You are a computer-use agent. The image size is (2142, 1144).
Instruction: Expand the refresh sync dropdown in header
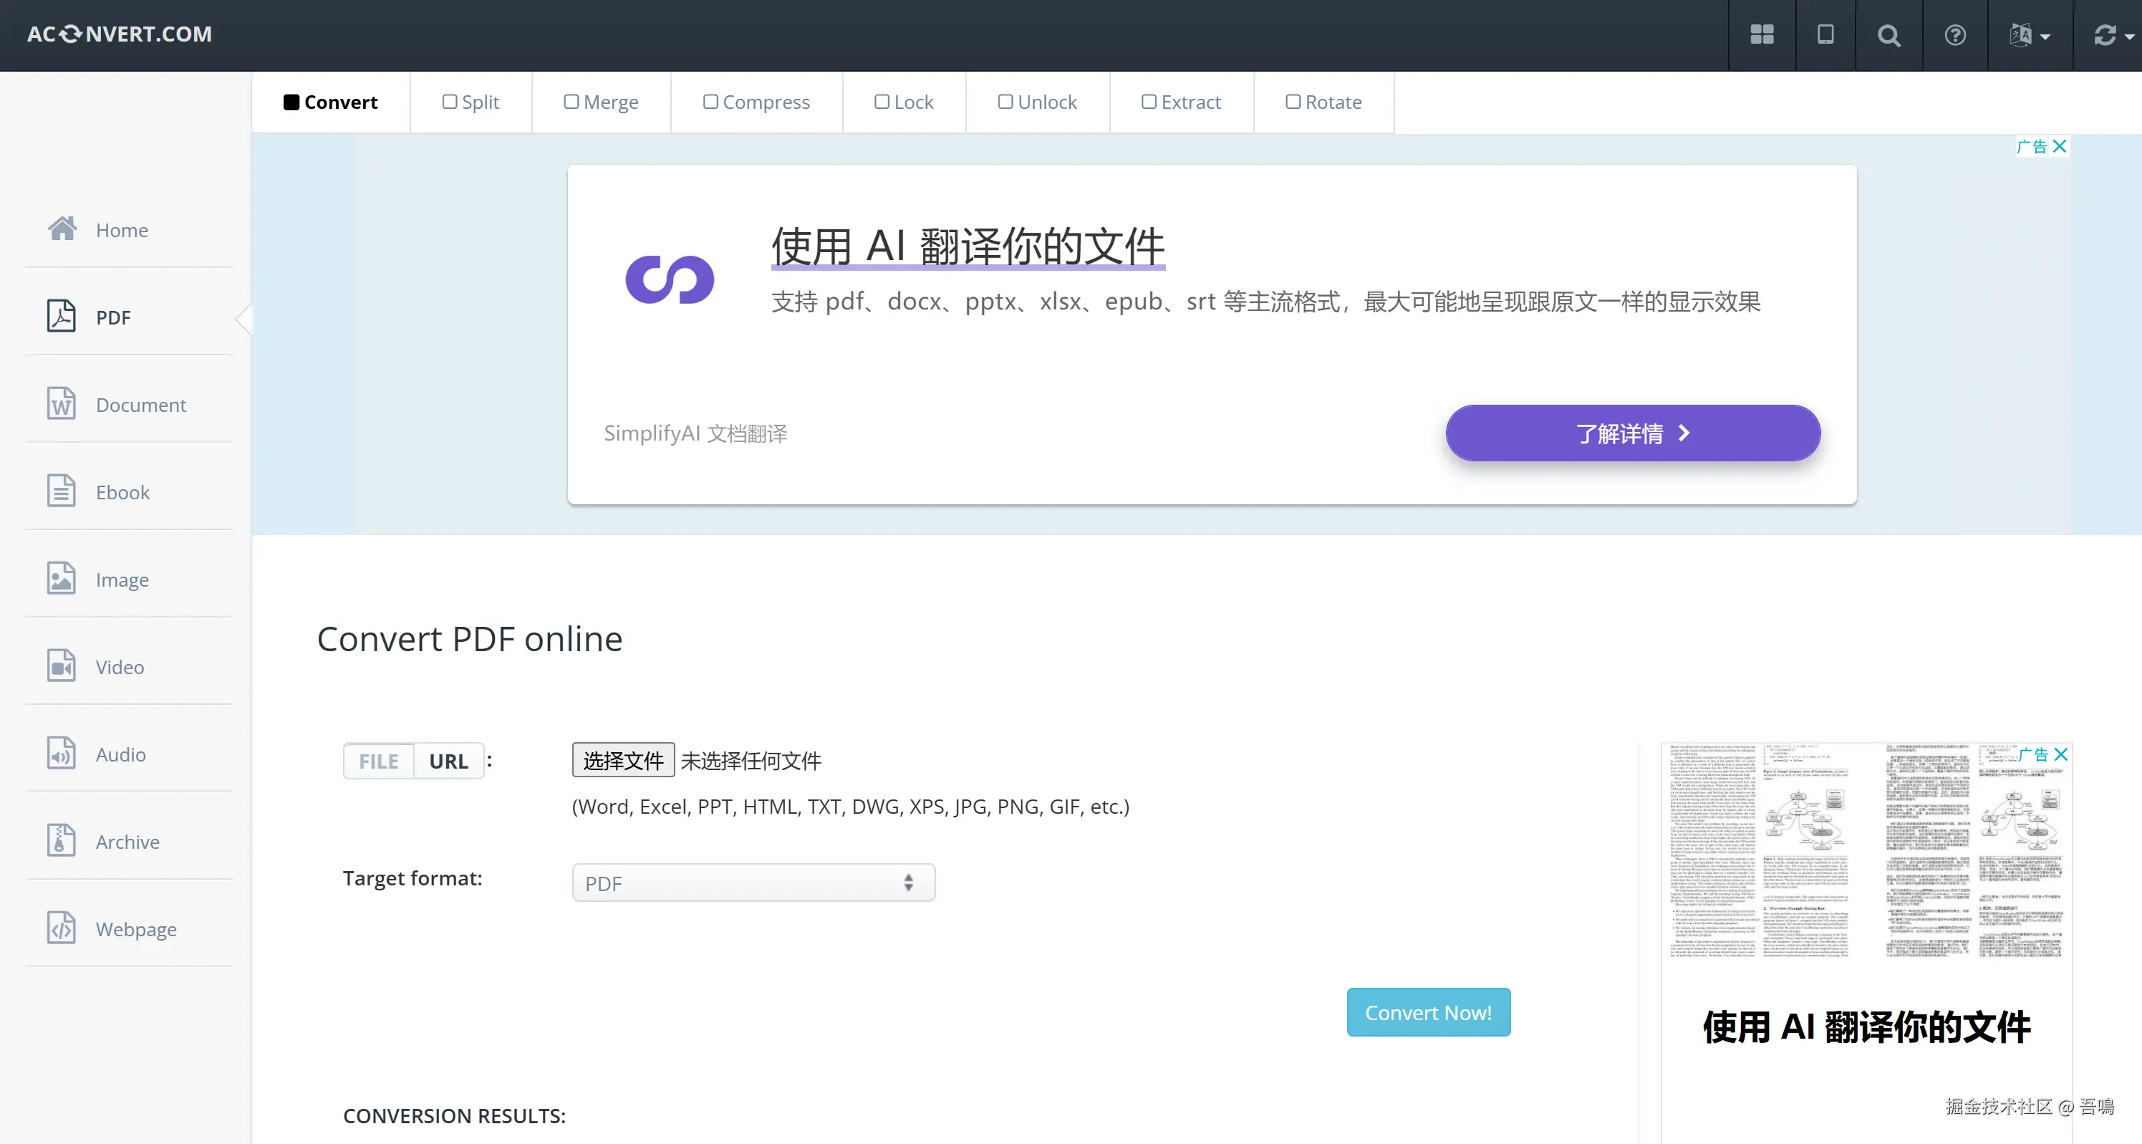point(2112,35)
